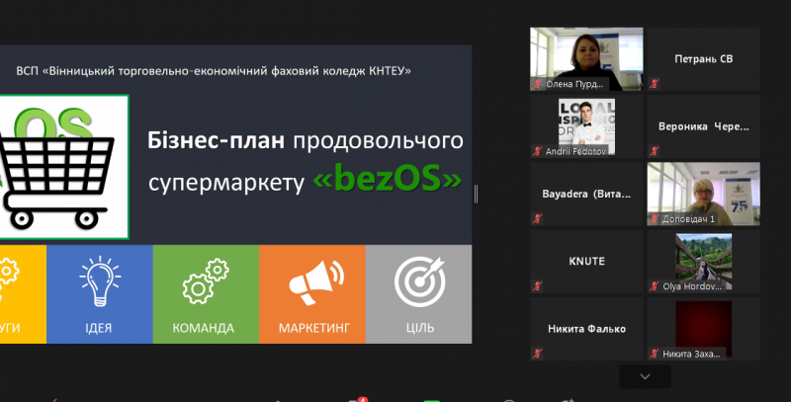Click the name Никита Фалько
Viewport: 791px width, 402px height.
586,329
